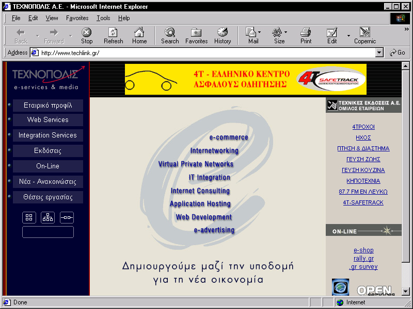Click the connector-line icon in sidebar
The image size is (413, 309).
pyautogui.click(x=67, y=217)
